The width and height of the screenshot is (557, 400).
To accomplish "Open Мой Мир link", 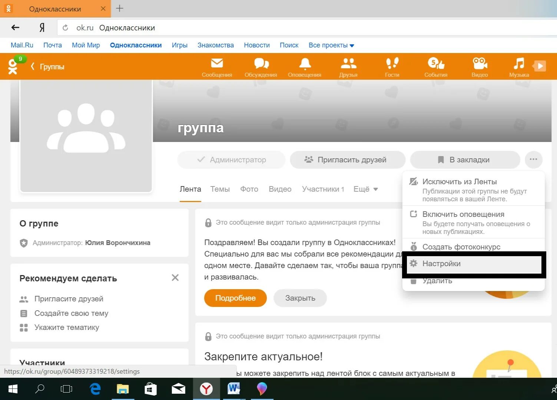I will click(x=86, y=45).
